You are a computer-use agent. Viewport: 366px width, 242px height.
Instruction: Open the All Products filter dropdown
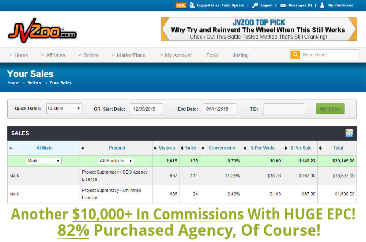pyautogui.click(x=116, y=161)
